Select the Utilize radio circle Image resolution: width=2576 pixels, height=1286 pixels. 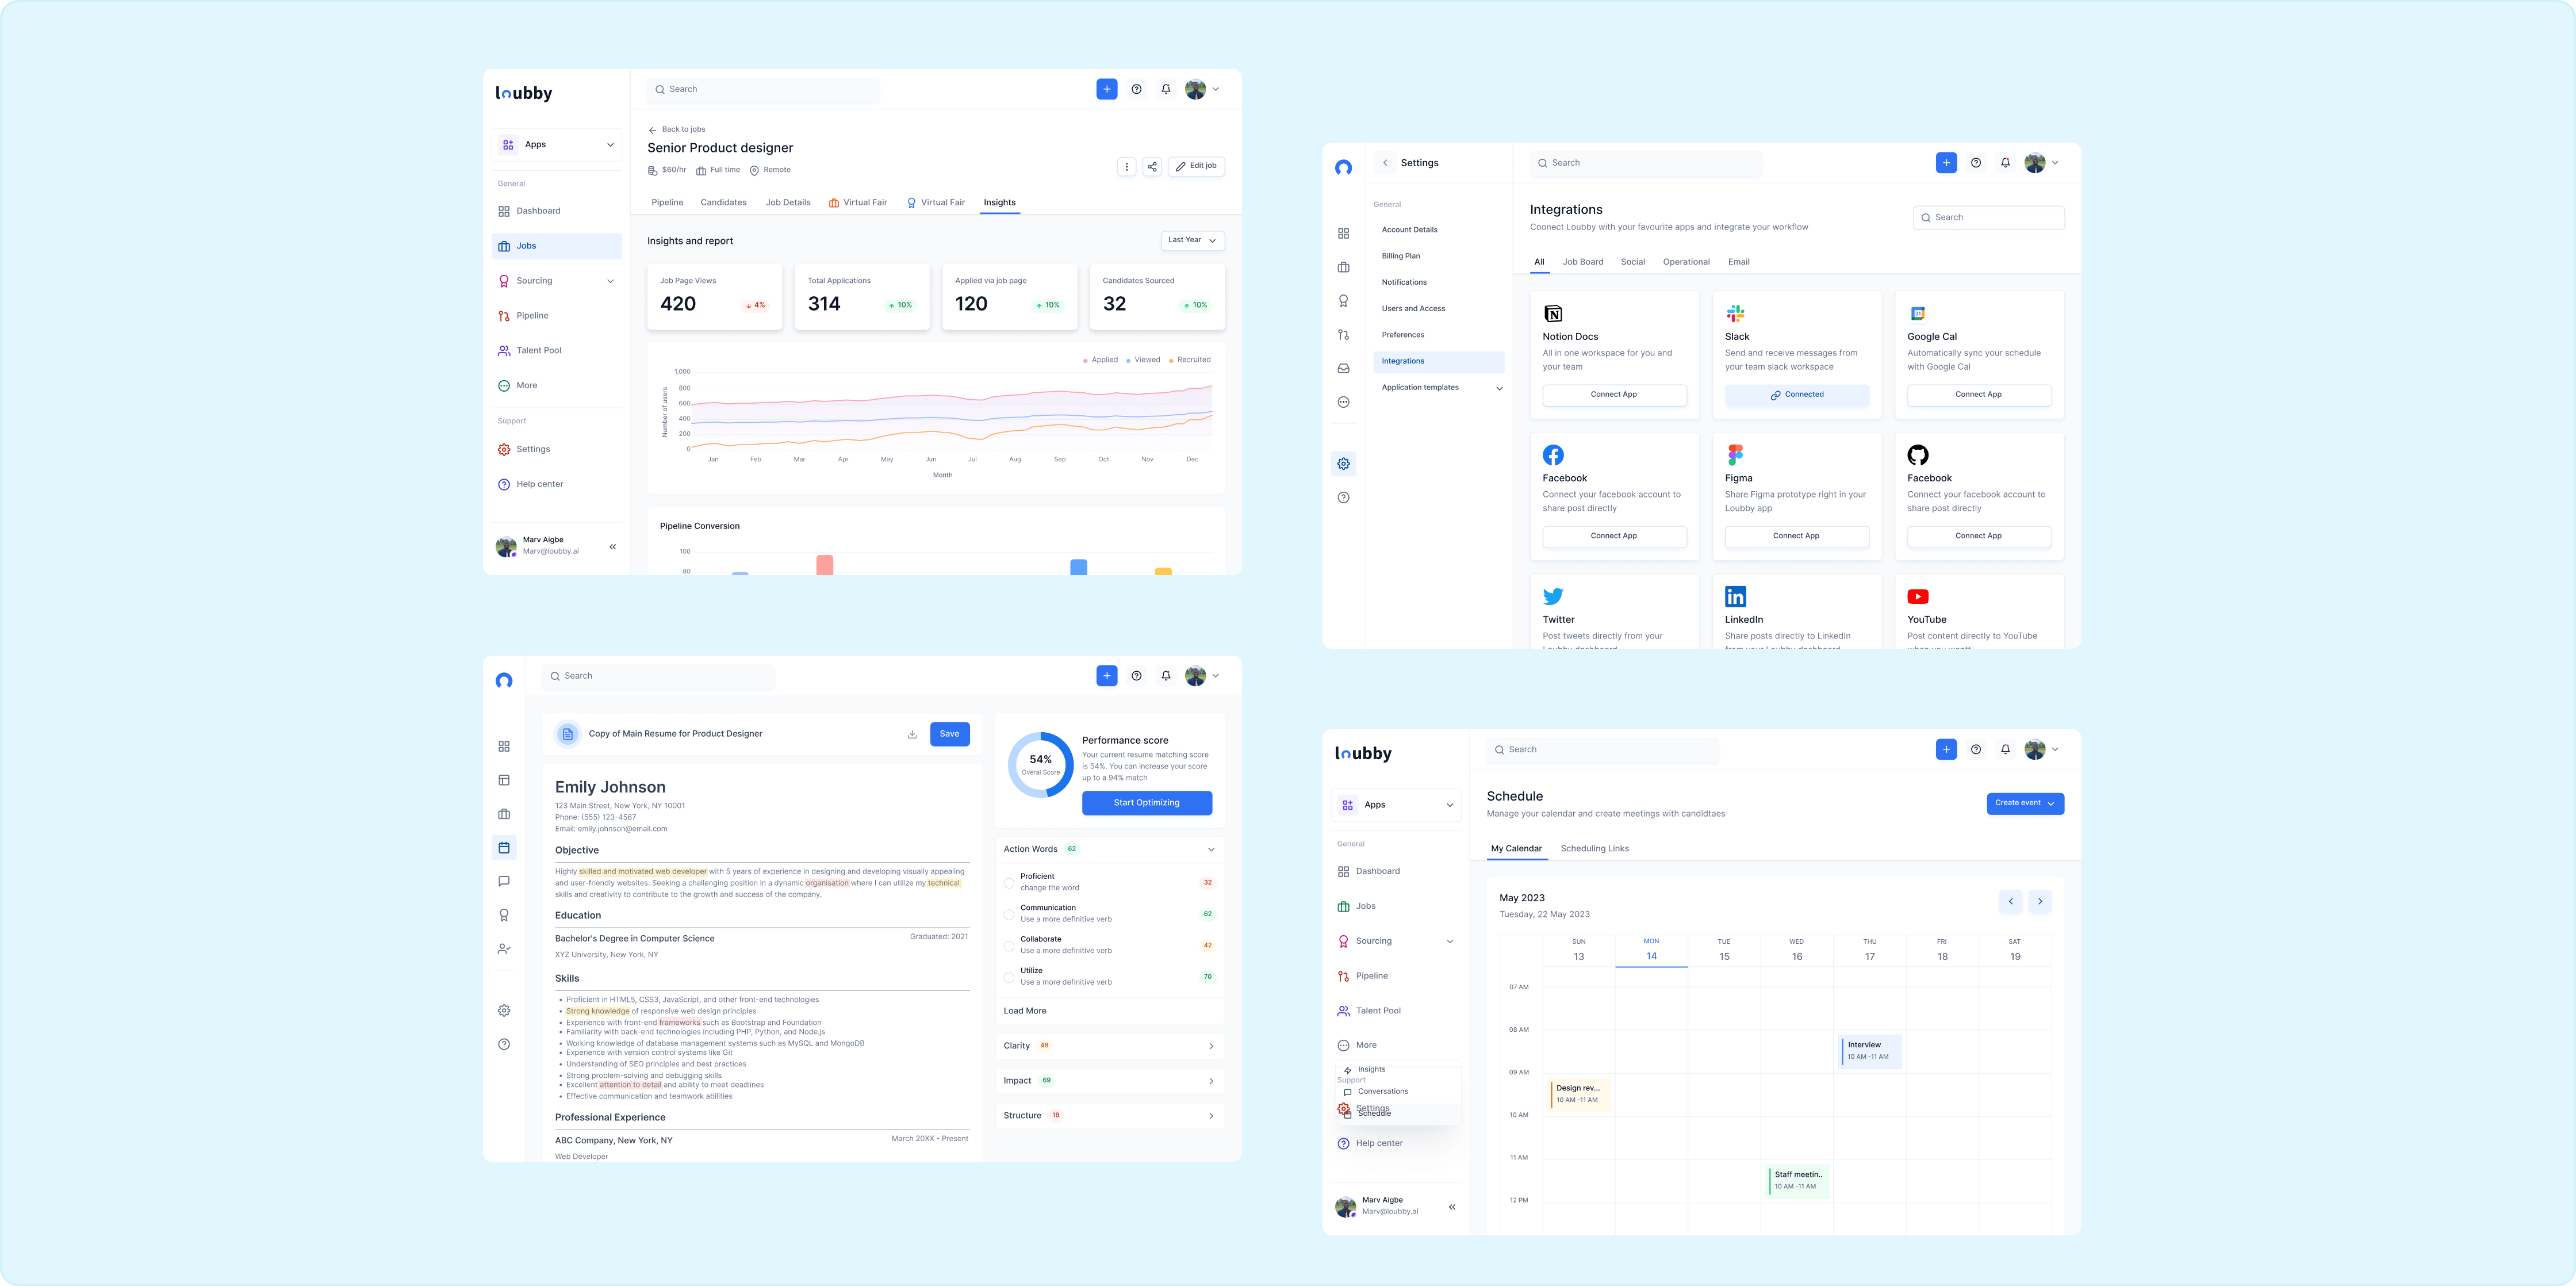tap(1009, 977)
